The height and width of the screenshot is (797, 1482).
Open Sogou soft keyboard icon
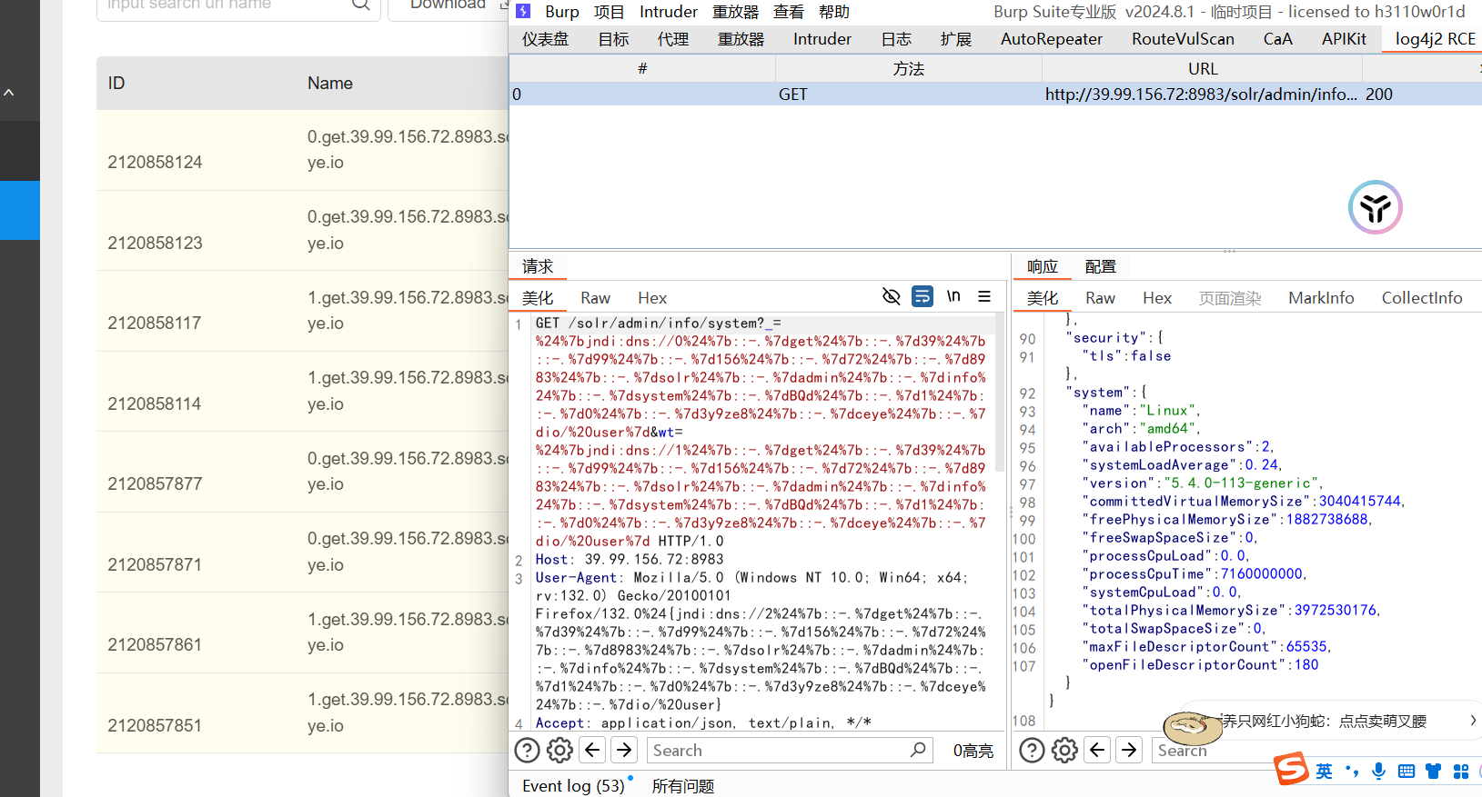point(1406,771)
